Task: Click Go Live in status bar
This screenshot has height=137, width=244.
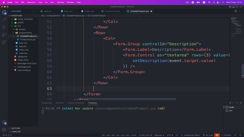Action: 208,135
